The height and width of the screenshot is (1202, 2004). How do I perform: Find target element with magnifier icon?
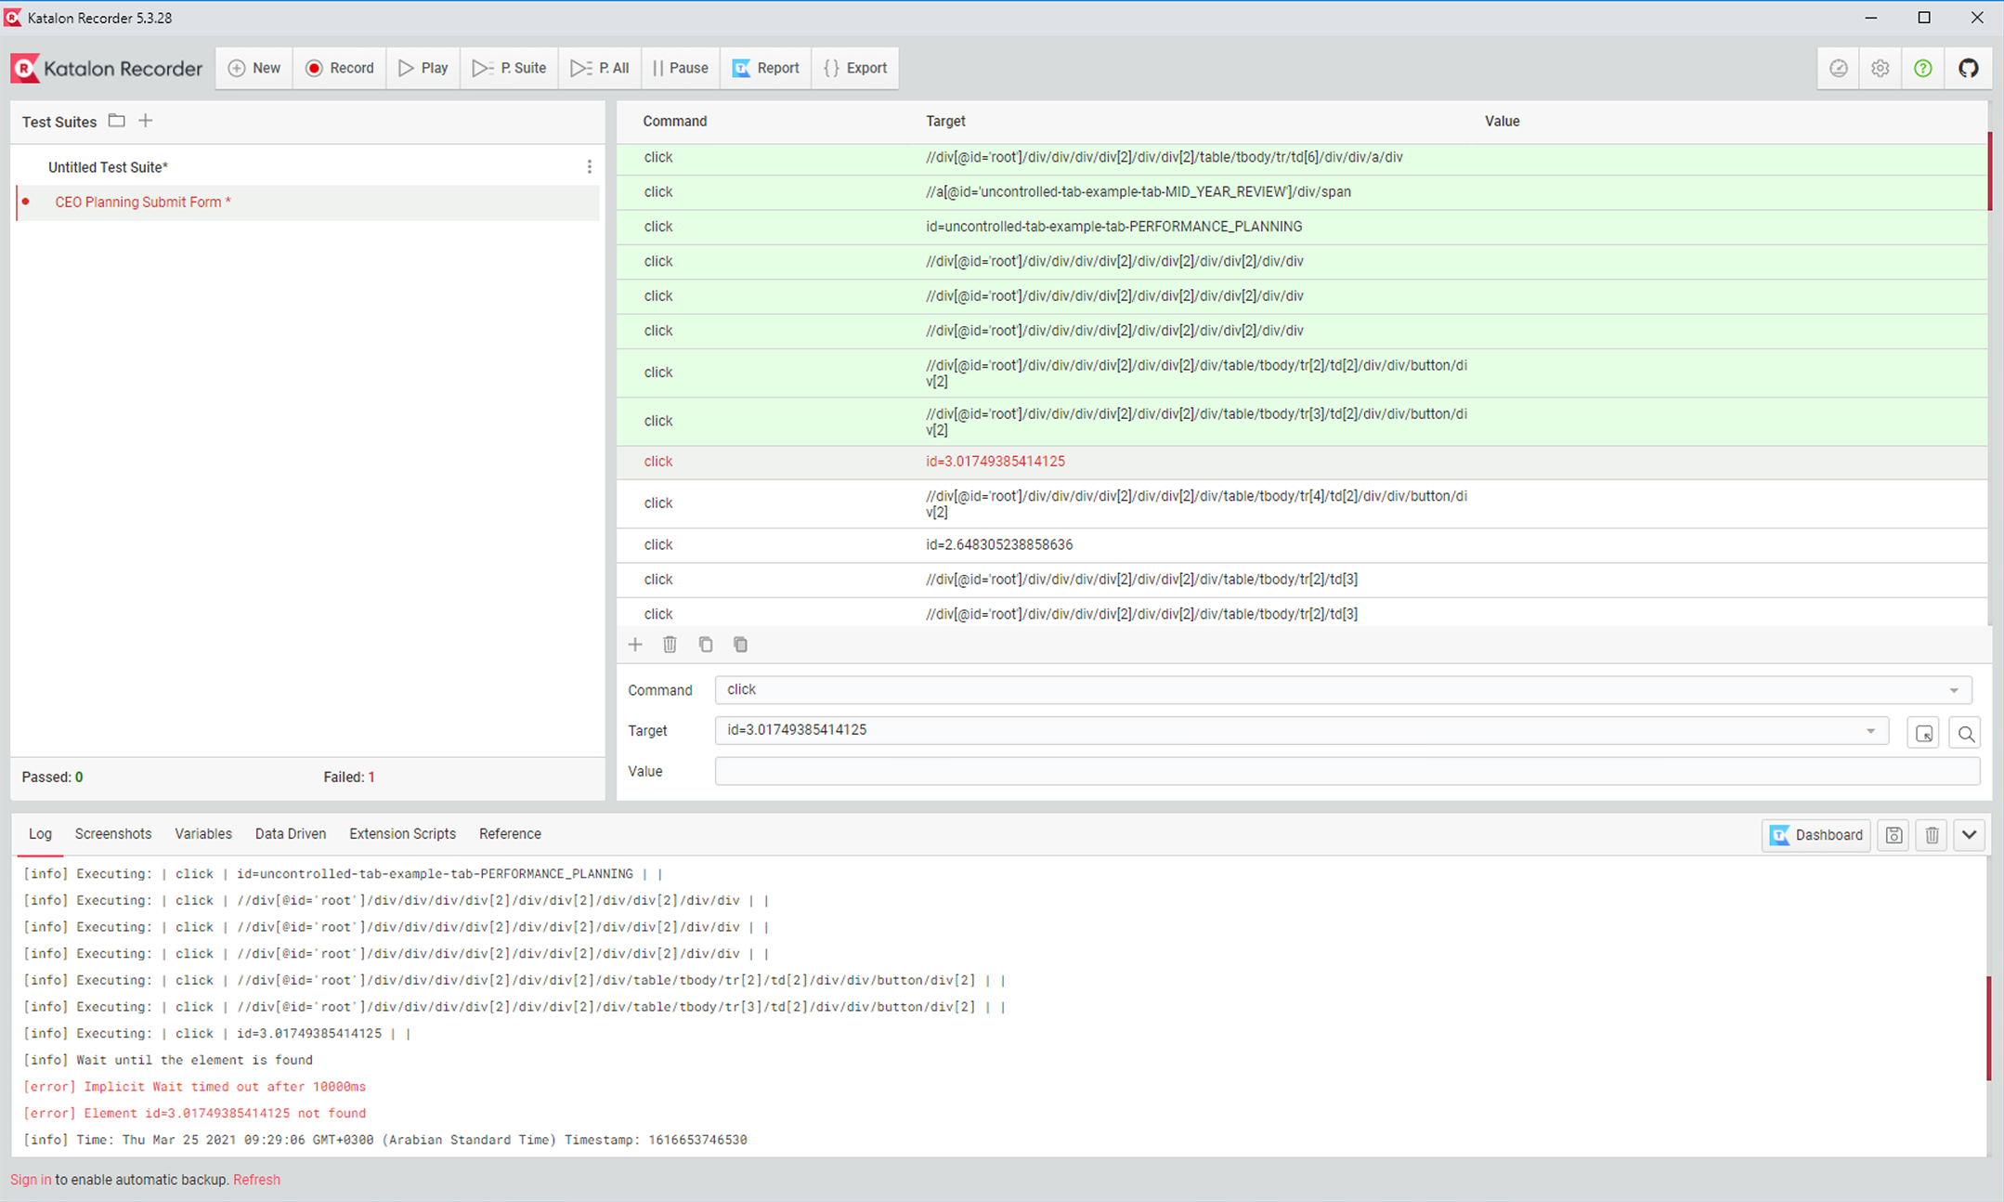(1966, 733)
